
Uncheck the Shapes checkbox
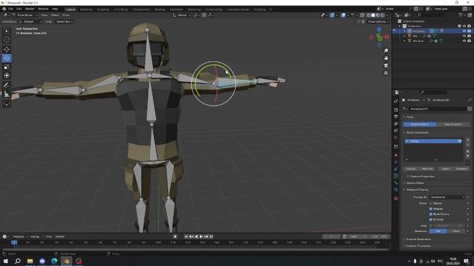tap(431, 208)
